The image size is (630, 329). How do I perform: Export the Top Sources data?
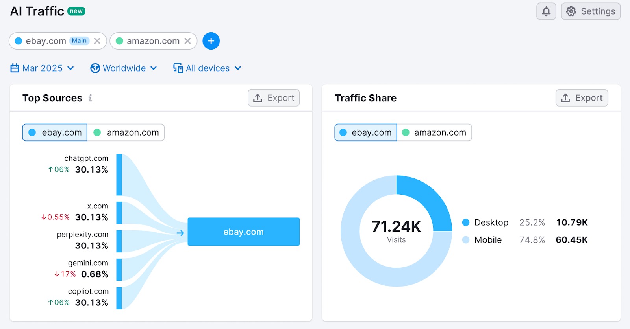click(x=274, y=98)
